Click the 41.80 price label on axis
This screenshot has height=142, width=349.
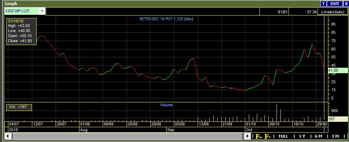coord(337,71)
